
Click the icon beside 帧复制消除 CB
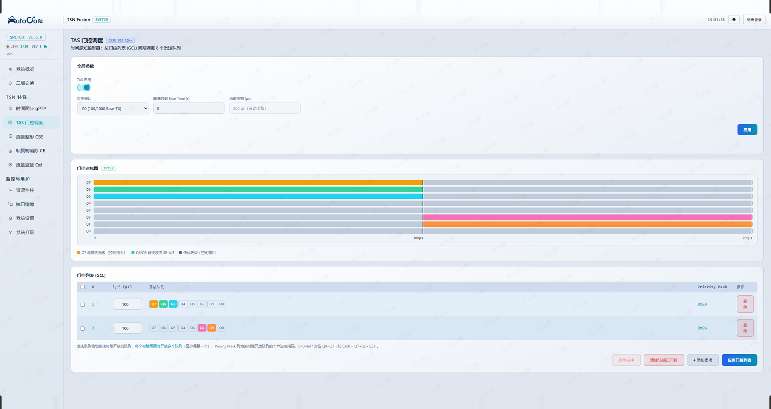click(10, 151)
